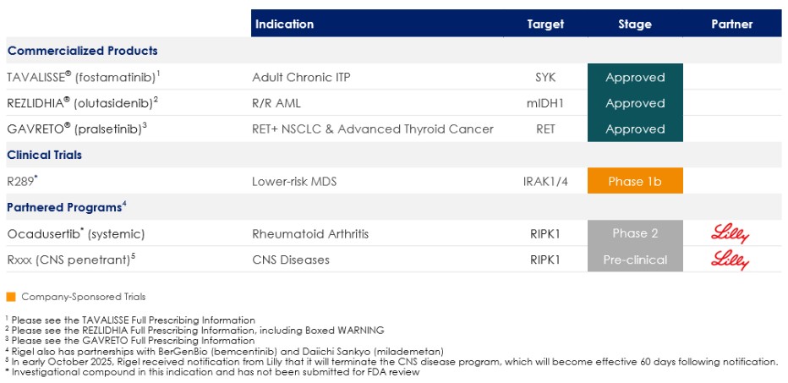Click the Pre-clinical stage badge

tap(635, 260)
